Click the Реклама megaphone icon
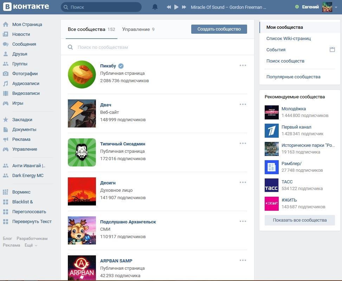The image size is (342, 281). [x=6, y=139]
